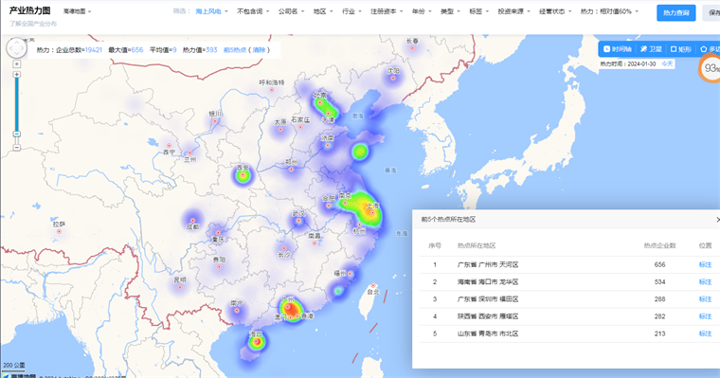
Task: Open the 热力：相对值60% dropdown
Action: (x=609, y=11)
